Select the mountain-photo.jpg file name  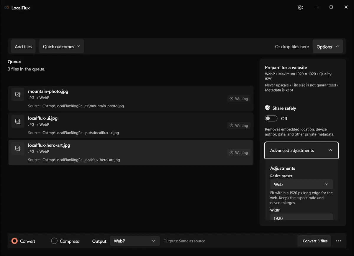48,91
